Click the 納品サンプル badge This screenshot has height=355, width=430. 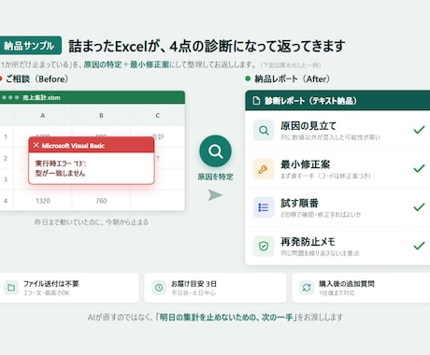click(30, 46)
